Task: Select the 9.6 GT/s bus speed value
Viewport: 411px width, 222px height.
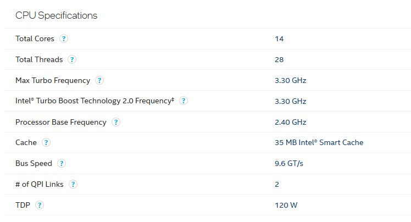Action: (289, 164)
